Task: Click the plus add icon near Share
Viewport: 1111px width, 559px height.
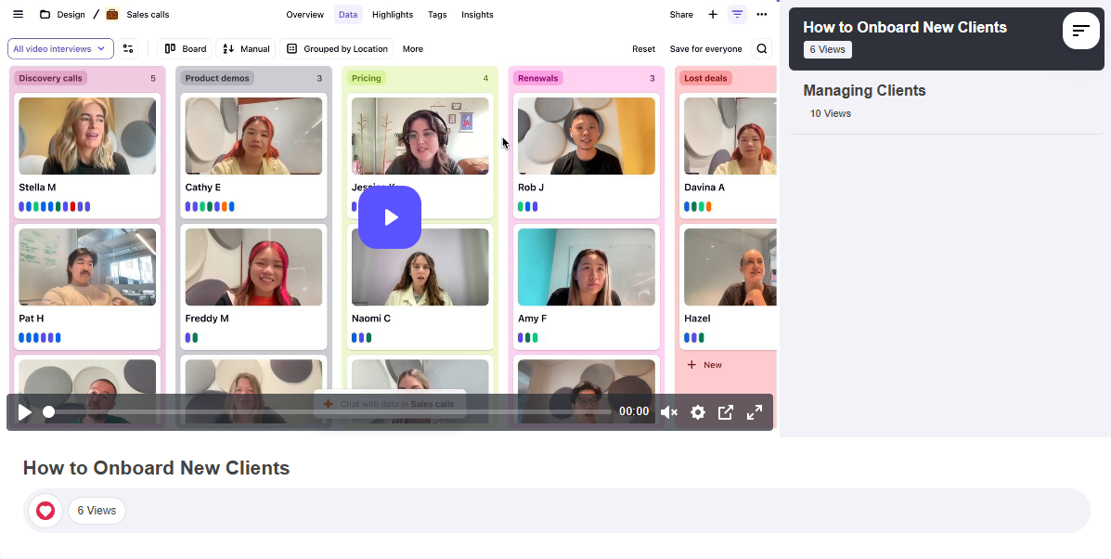Action: point(713,15)
